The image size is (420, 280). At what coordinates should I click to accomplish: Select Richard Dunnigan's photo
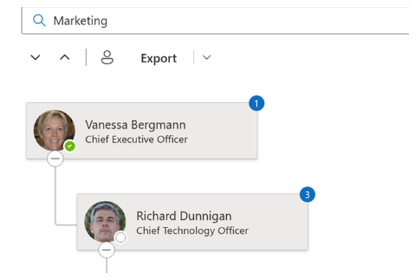click(105, 222)
